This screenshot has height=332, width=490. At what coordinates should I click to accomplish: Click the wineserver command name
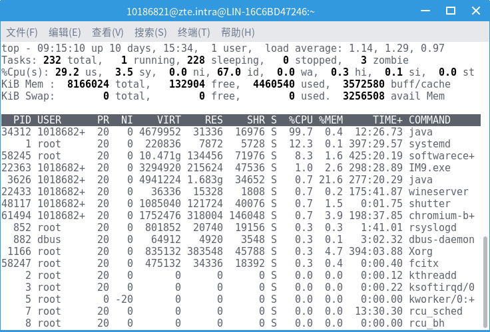click(x=439, y=192)
